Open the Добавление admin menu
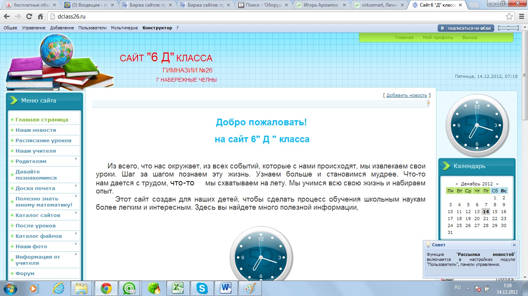528x296 pixels. (x=62, y=28)
